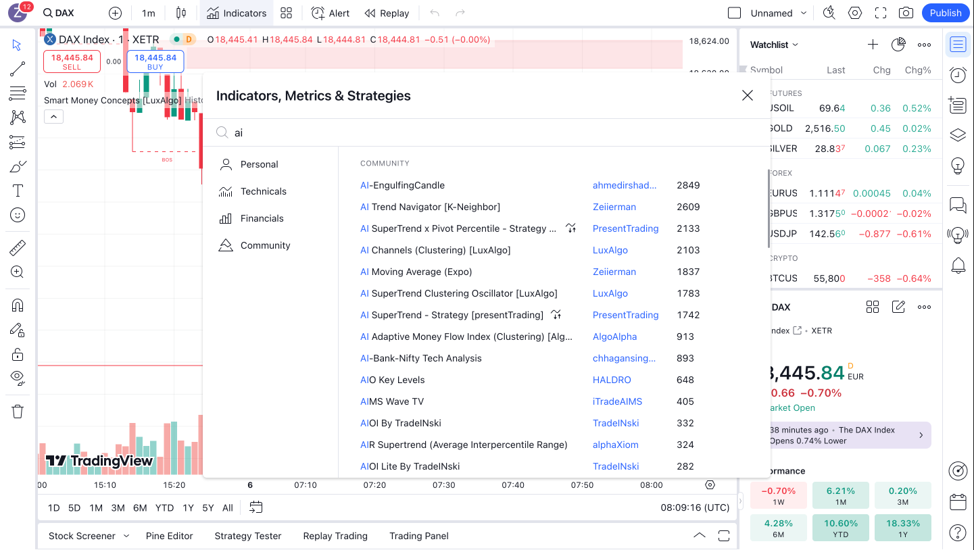Screen dimensions: 974x550
Task: Select the trend line drawing tool
Action: 18,69
